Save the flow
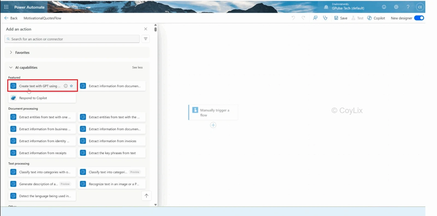Viewport: 437px width, 216px height. pos(341,18)
